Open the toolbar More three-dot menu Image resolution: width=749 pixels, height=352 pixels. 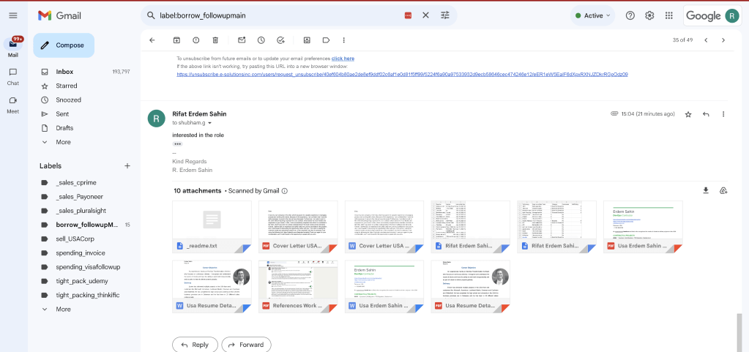[x=343, y=40]
